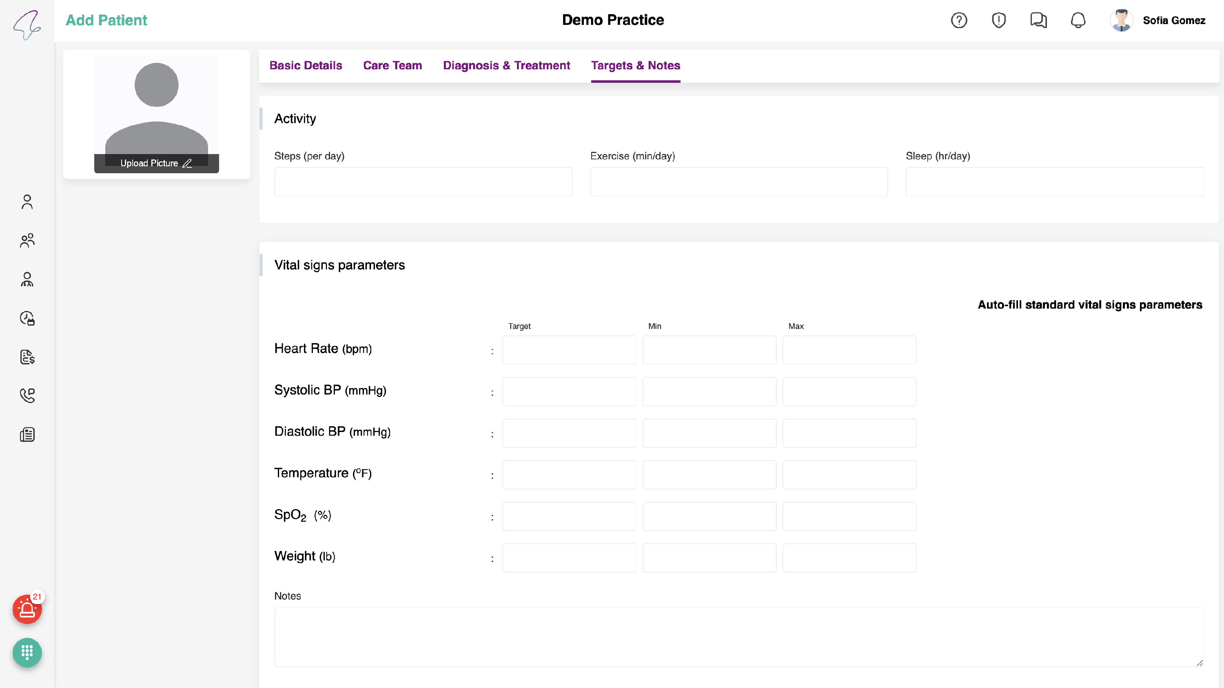Click the news reports sidebar icon

(x=27, y=434)
